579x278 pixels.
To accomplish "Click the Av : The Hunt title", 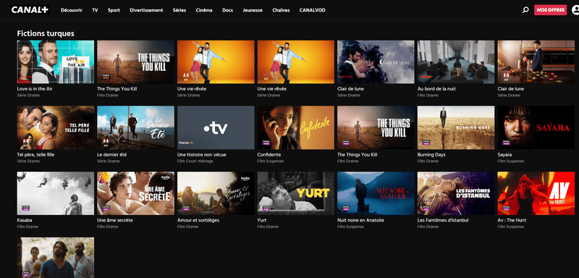I will [512, 220].
